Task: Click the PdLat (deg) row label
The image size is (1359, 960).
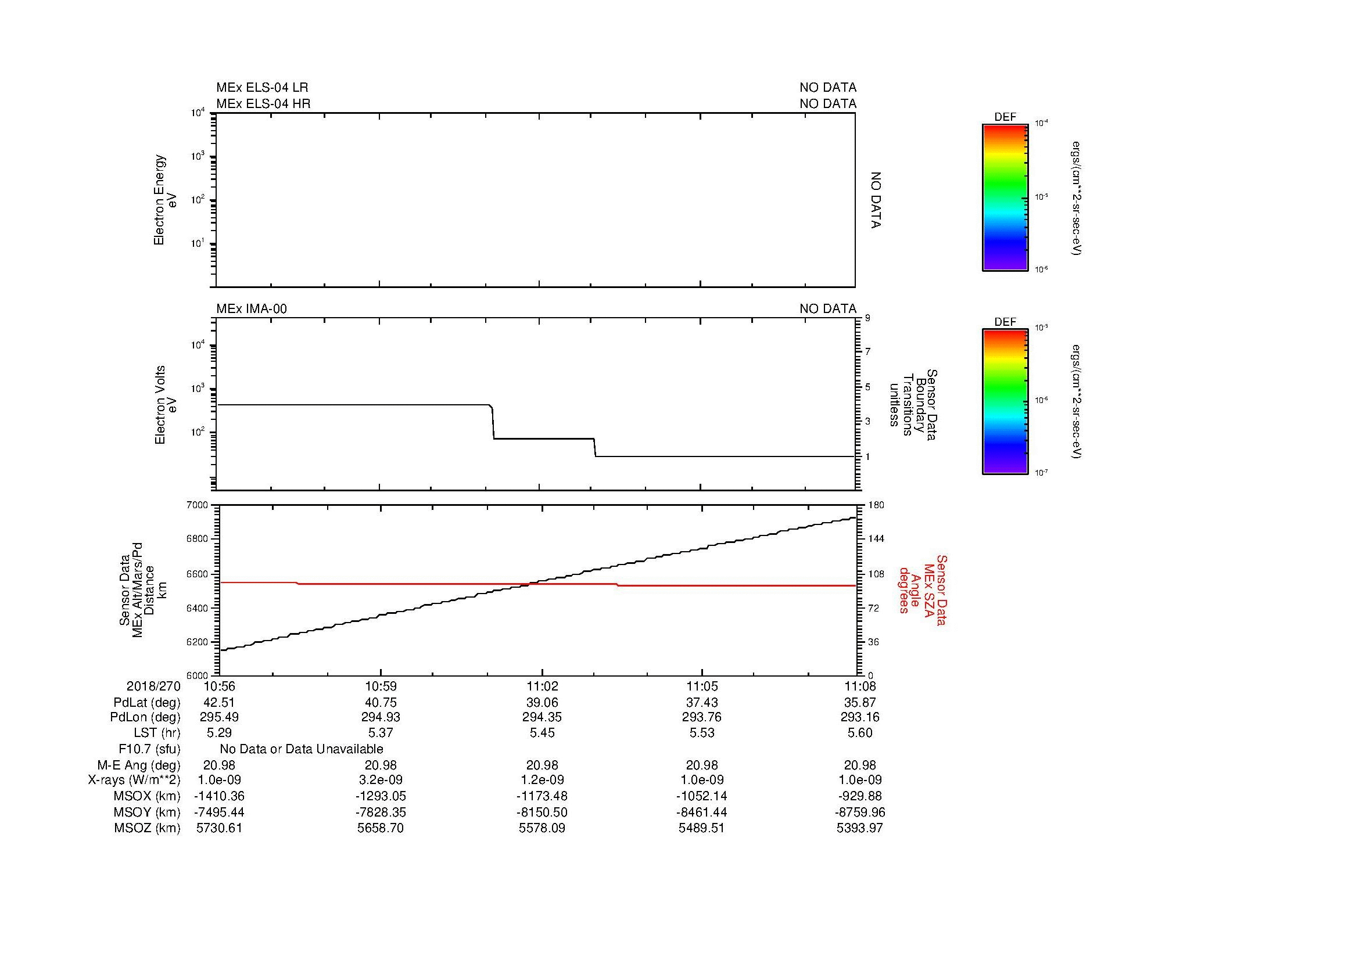Action: [147, 702]
